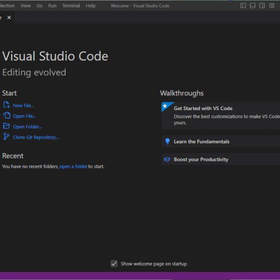Click the purple status bar
This screenshot has width=280, height=280.
click(x=140, y=276)
